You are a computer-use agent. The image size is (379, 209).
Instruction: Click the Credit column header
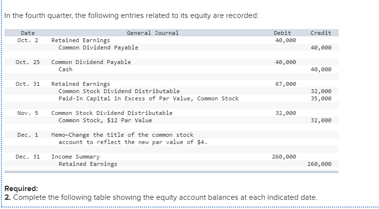tap(321, 33)
